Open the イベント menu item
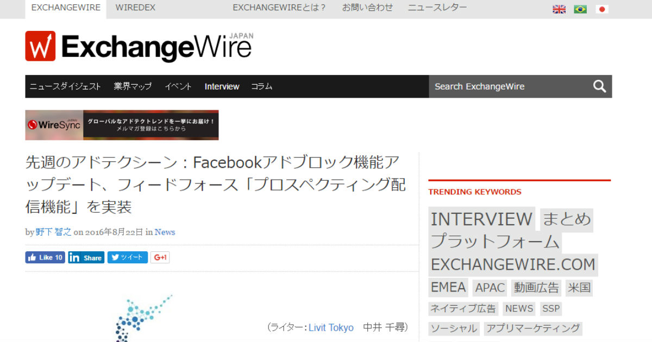652x342 pixels. pyautogui.click(x=178, y=86)
